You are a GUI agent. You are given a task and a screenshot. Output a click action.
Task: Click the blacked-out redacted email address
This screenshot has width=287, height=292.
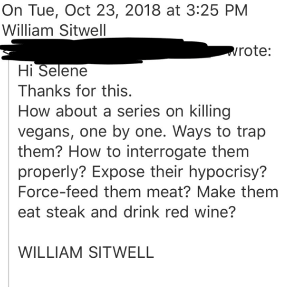point(116,51)
